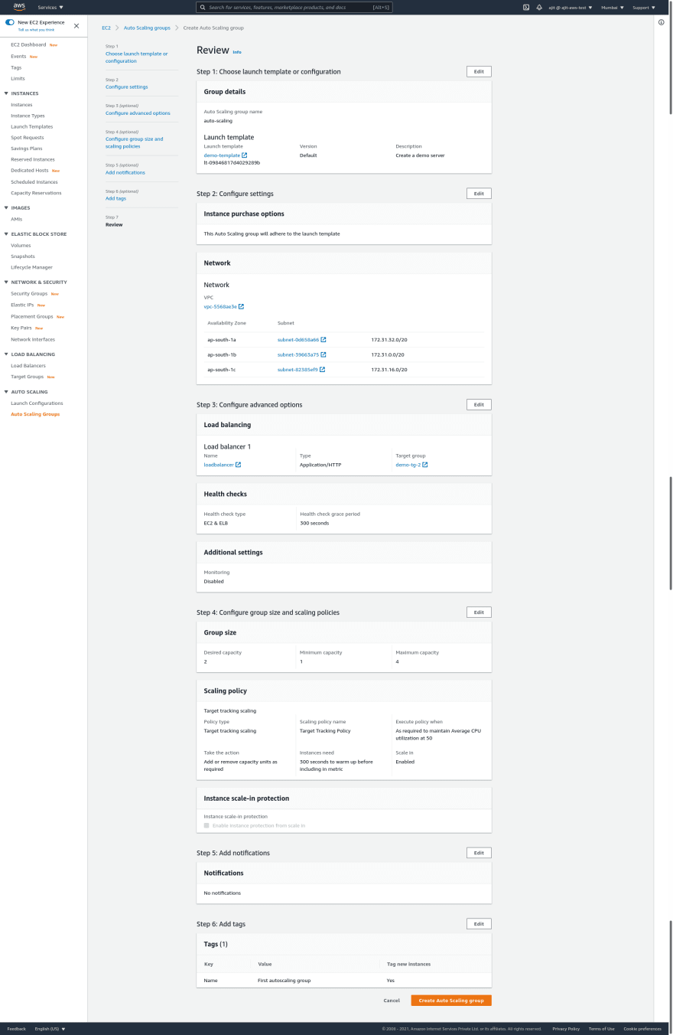This screenshot has width=673, height=1035.
Task: Open external link icon beside subnet-82585ef9
Action: 323,370
